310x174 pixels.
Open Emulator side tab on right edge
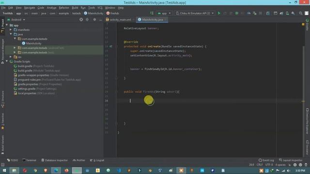(307, 147)
